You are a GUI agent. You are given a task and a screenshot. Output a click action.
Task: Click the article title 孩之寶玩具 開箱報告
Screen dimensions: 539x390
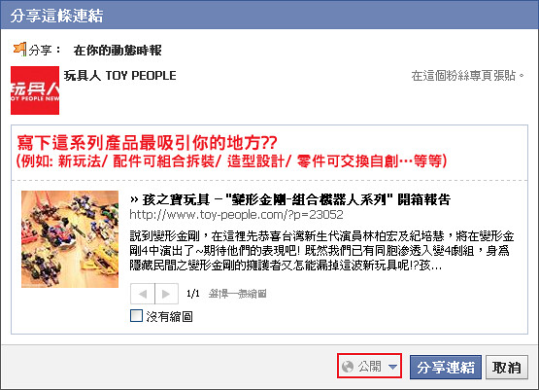click(x=290, y=199)
